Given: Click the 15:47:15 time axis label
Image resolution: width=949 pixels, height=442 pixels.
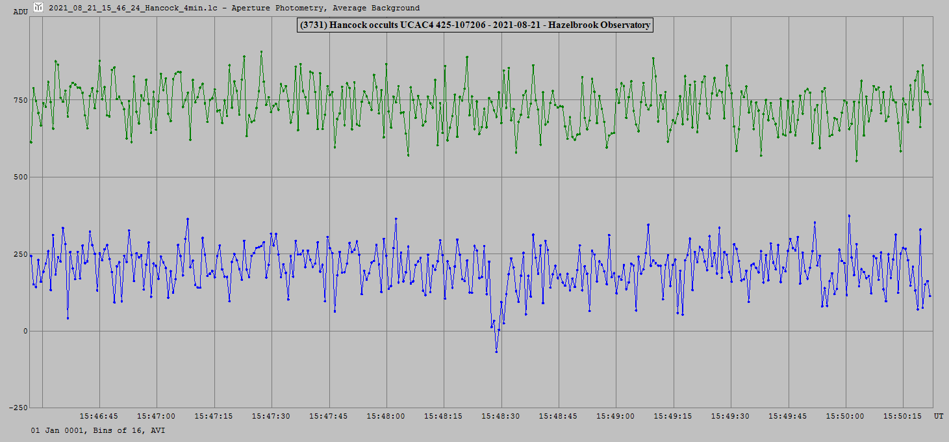Looking at the screenshot, I should pyautogui.click(x=214, y=416).
